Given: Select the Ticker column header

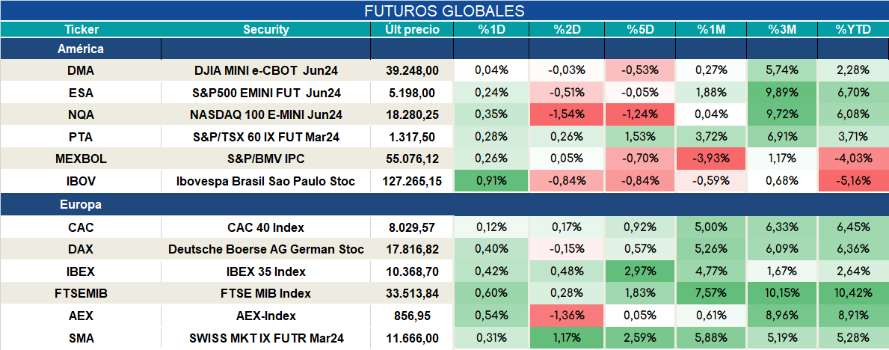Looking at the screenshot, I should 81,29.
